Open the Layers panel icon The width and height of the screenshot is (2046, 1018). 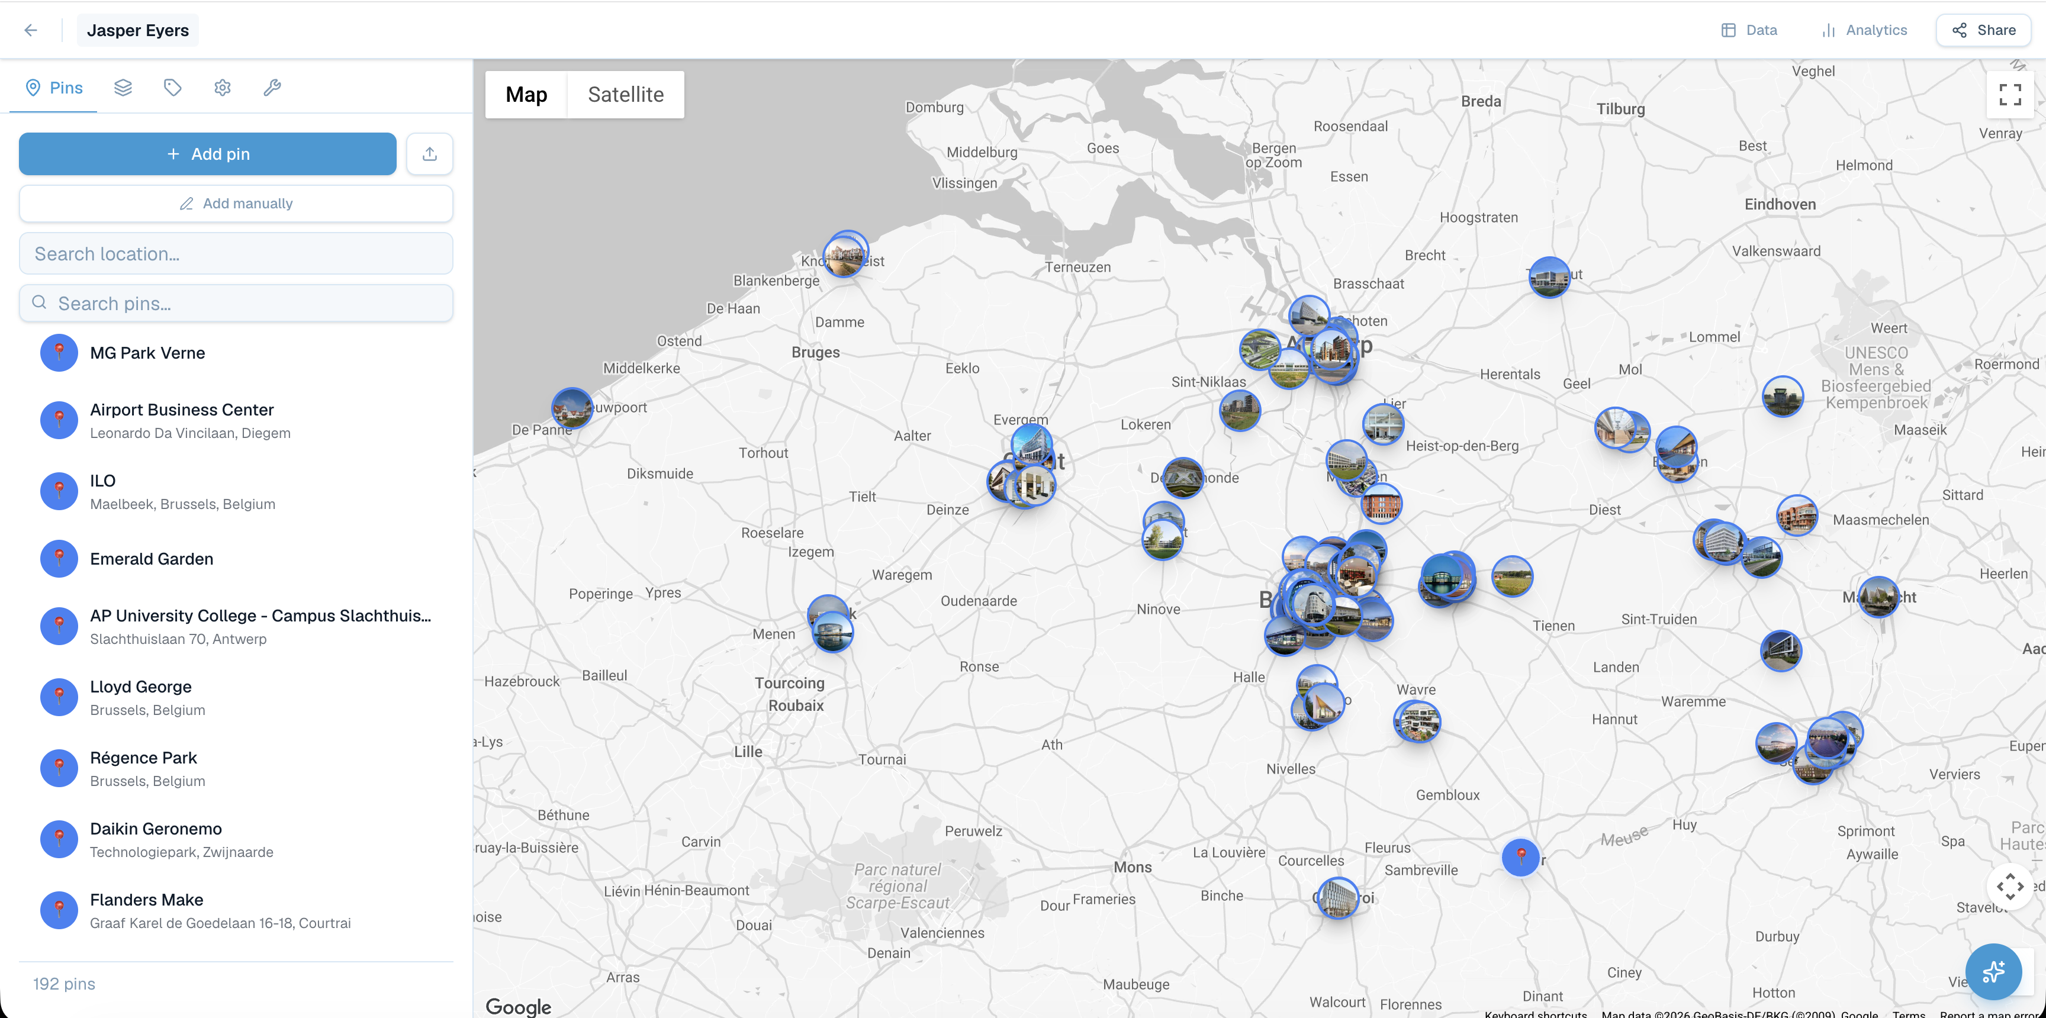(123, 88)
